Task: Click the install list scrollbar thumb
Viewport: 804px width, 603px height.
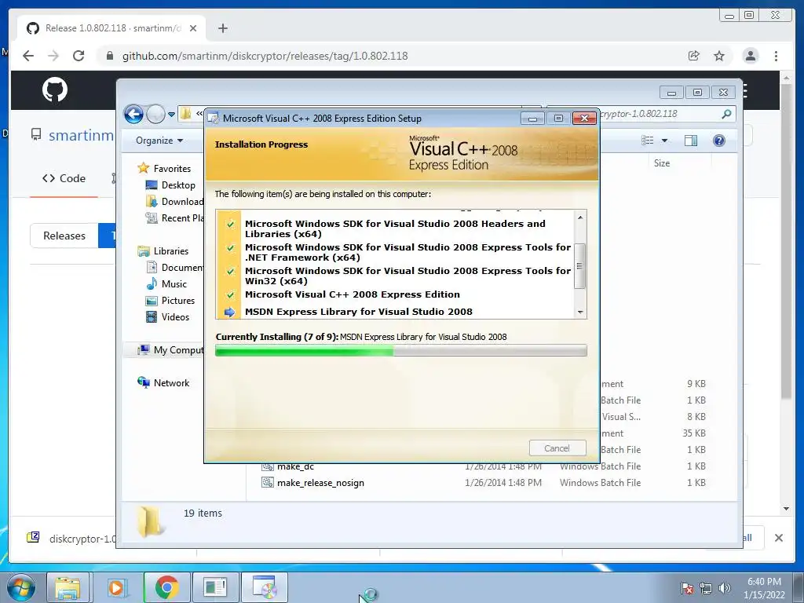Action: coord(579,266)
